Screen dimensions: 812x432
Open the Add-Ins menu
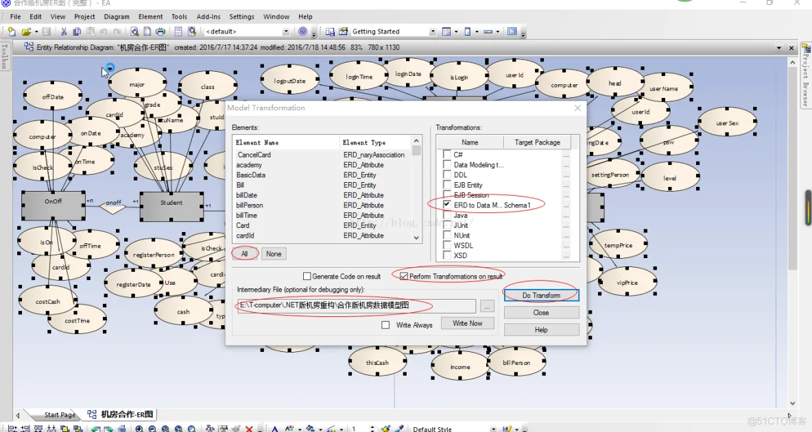pyautogui.click(x=208, y=16)
